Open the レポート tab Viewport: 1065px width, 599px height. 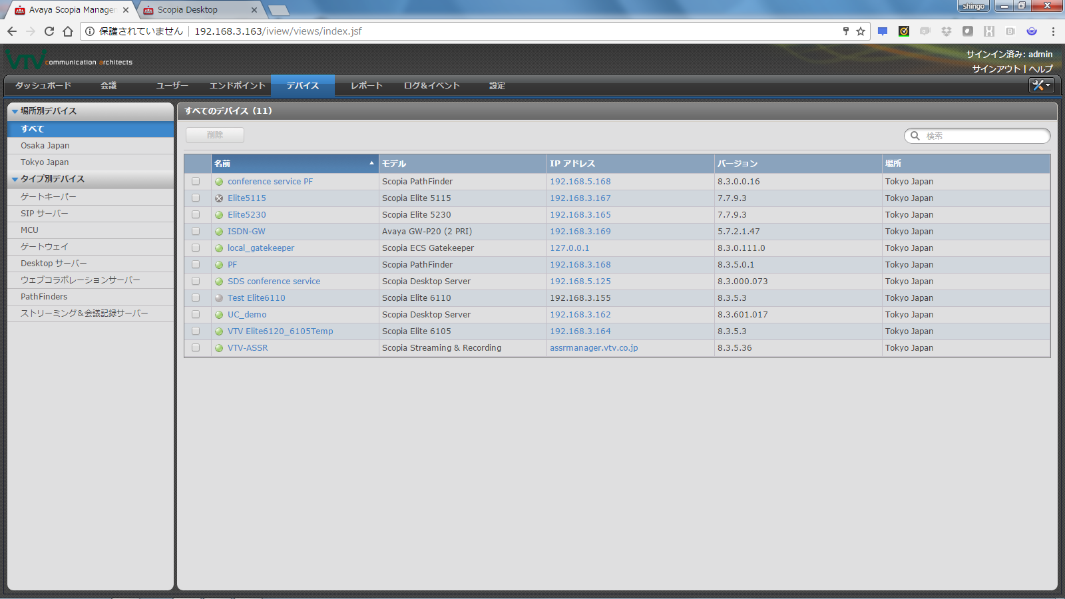[367, 86]
